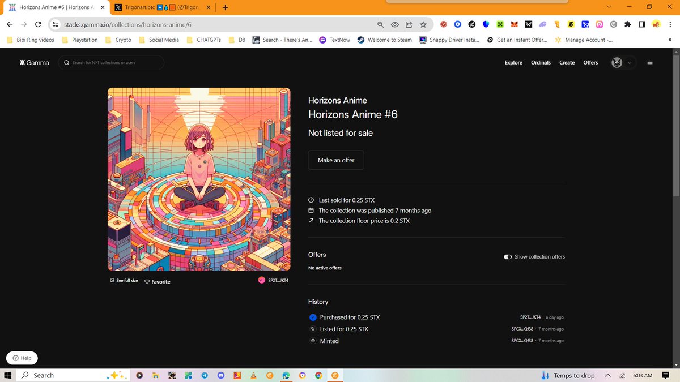Screen dimensions: 680x382
Task: Open the Windows Start menu
Action: pyautogui.click(x=8, y=375)
